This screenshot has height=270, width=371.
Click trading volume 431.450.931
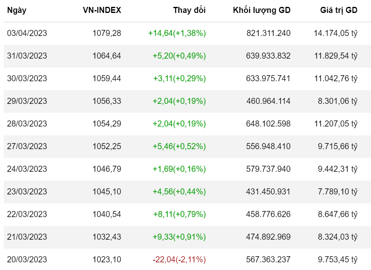coord(268,192)
